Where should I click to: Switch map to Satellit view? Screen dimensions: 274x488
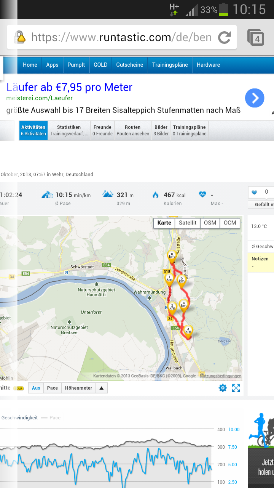[x=188, y=223]
